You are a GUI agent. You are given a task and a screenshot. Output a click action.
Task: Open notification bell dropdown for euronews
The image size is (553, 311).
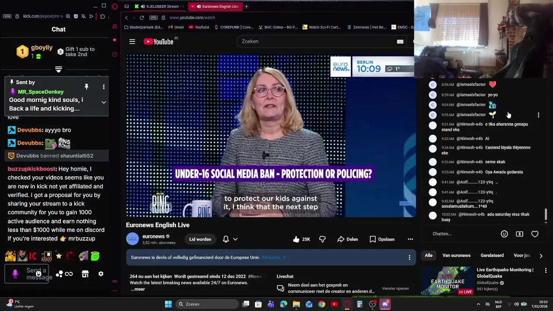(x=230, y=239)
